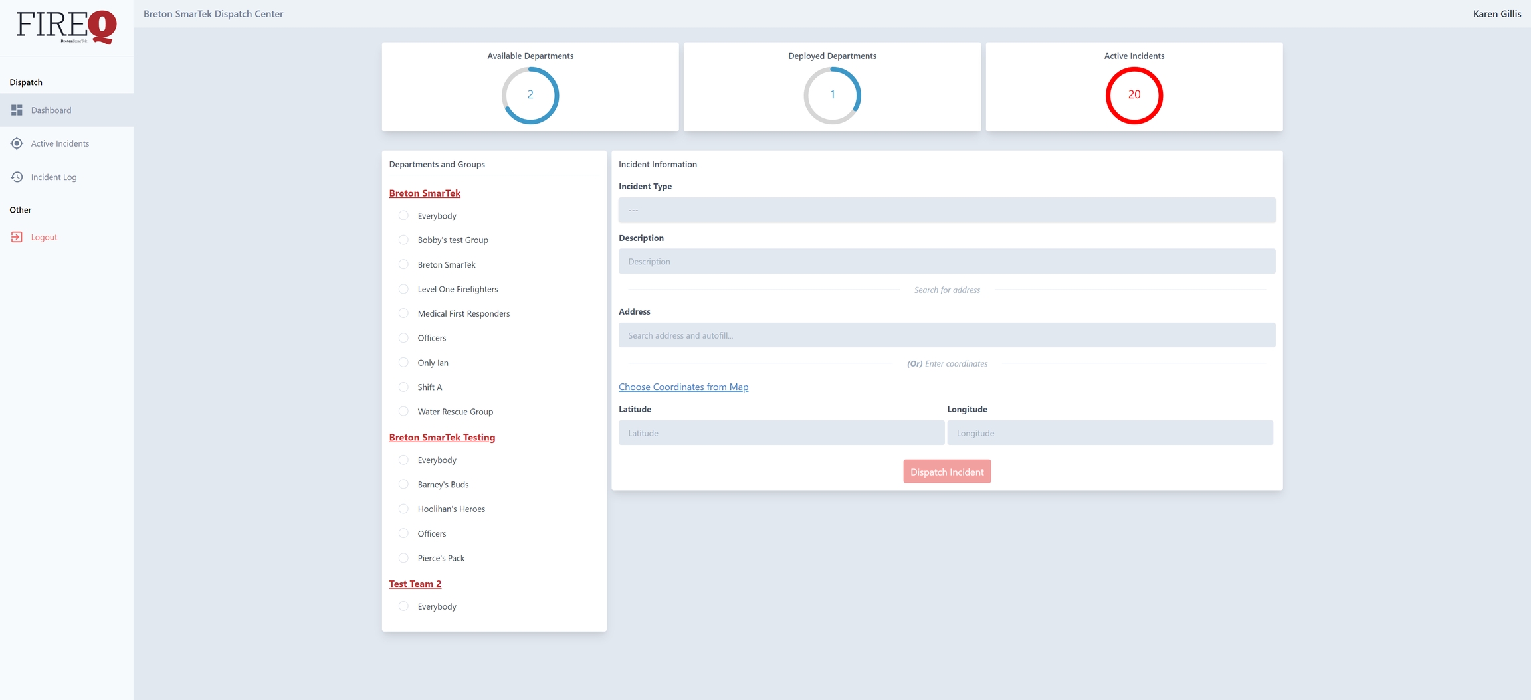Viewport: 1531px width, 700px height.
Task: Click the red Active Incidents ring
Action: coord(1134,95)
